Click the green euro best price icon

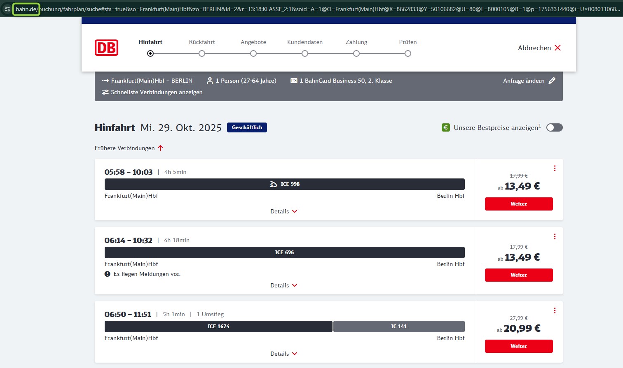click(x=446, y=127)
